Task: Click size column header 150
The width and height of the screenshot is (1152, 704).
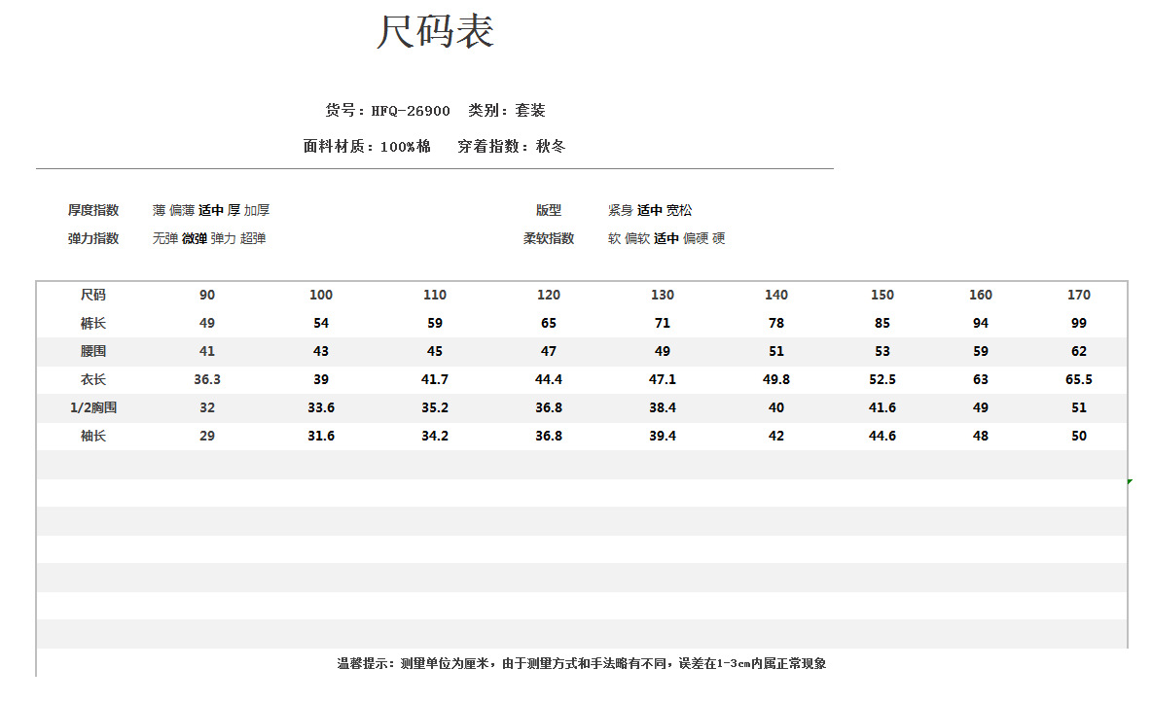Action: 882,295
